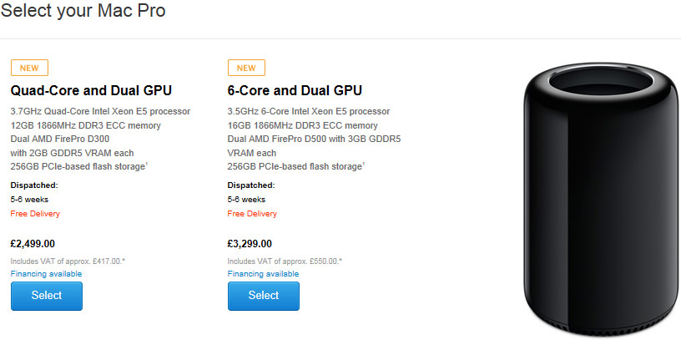Open Financing available link under £3,299.00
This screenshot has width=681, height=340.
coord(263,274)
